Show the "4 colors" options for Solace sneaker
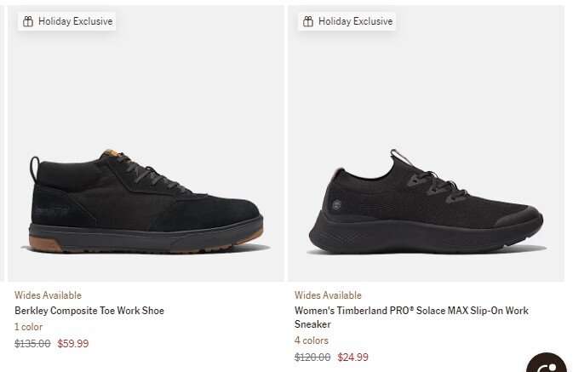 (312, 341)
